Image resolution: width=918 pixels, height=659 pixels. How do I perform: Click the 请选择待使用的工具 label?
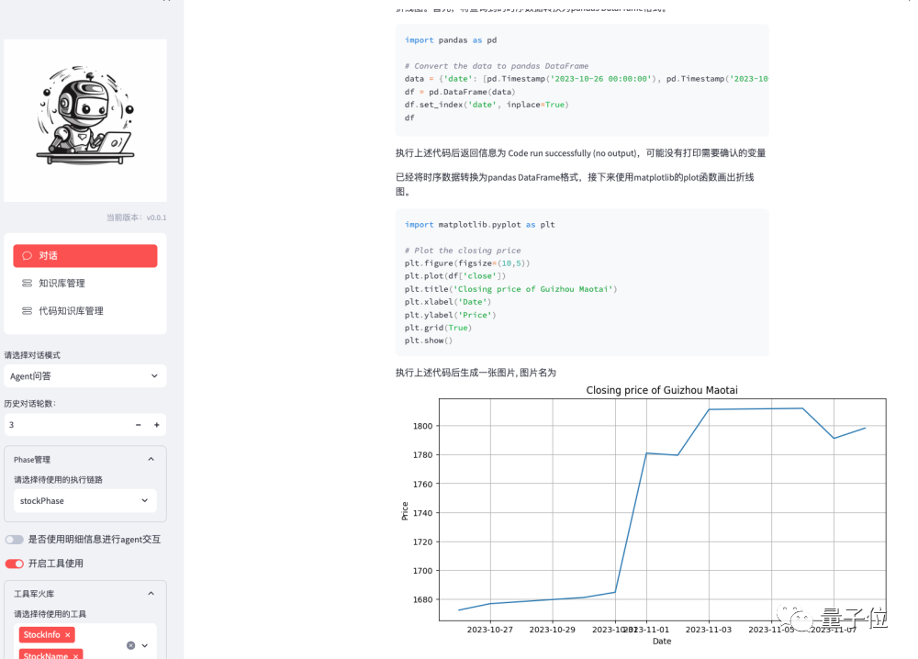50,614
